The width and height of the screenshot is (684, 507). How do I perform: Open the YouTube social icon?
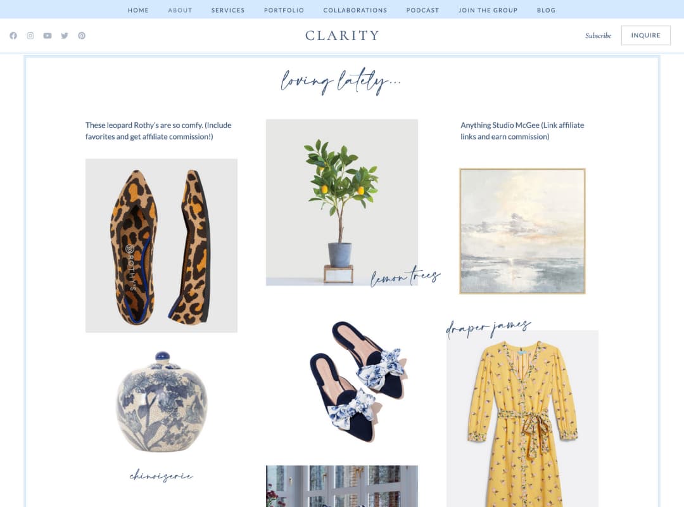point(47,36)
